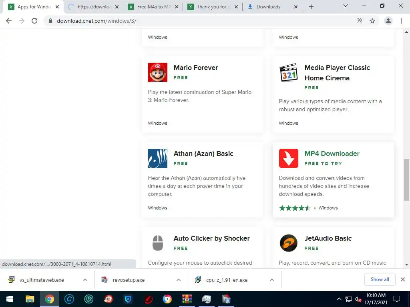Click the network tray icon
The height and width of the screenshot is (307, 410).
(x=349, y=299)
